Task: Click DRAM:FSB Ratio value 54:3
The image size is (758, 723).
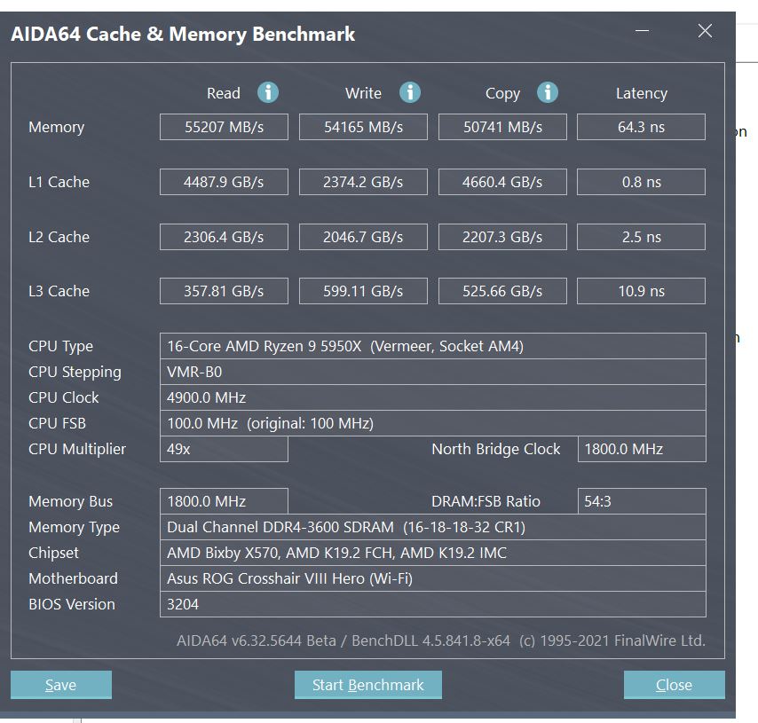Action: click(642, 501)
